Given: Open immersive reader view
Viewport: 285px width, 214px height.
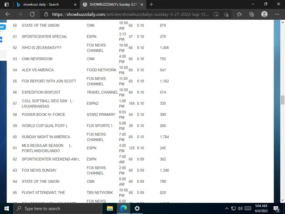Looking at the screenshot, I should point(216,14).
